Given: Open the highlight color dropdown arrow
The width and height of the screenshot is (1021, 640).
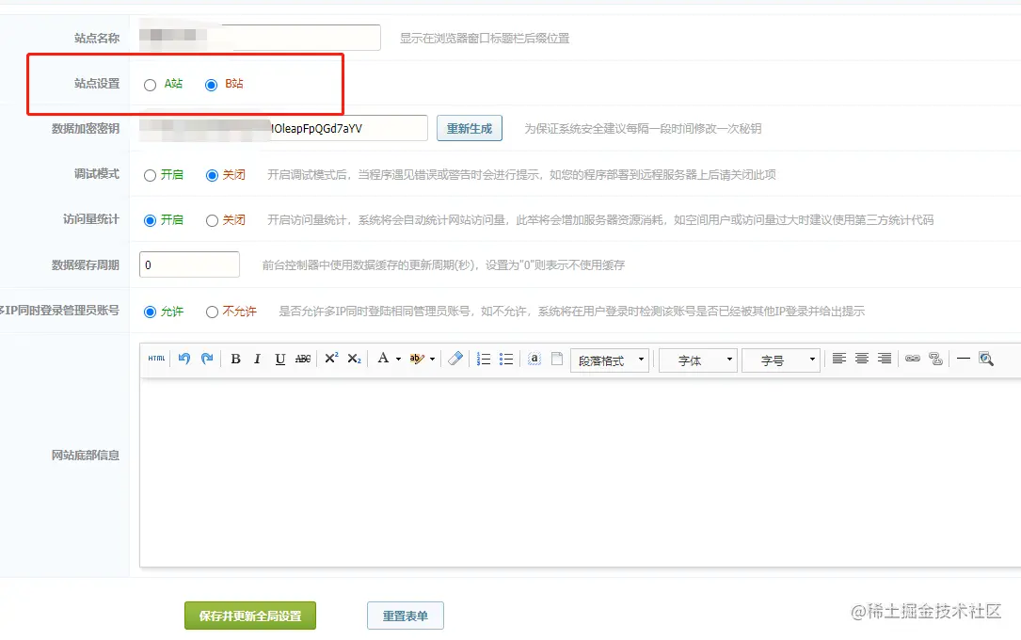Looking at the screenshot, I should coord(432,359).
